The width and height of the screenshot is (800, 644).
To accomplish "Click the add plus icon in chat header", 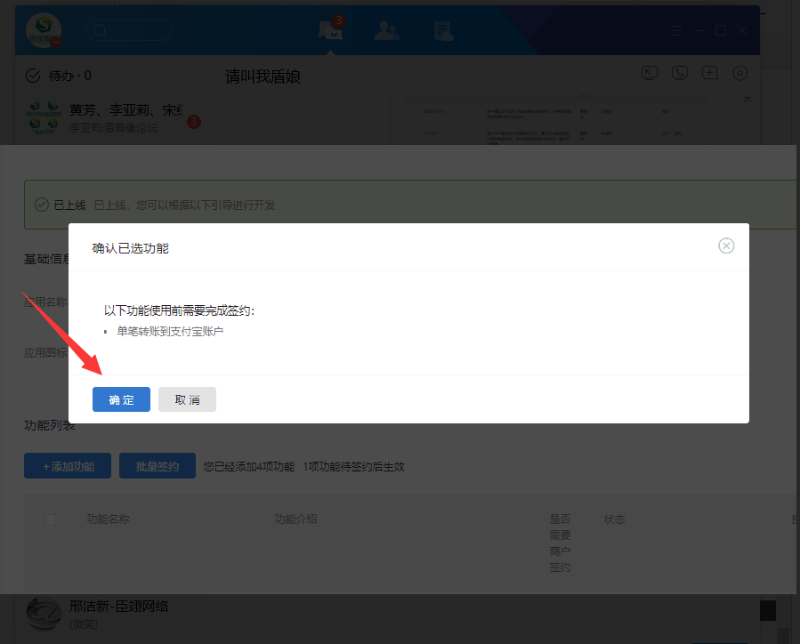I will (709, 74).
